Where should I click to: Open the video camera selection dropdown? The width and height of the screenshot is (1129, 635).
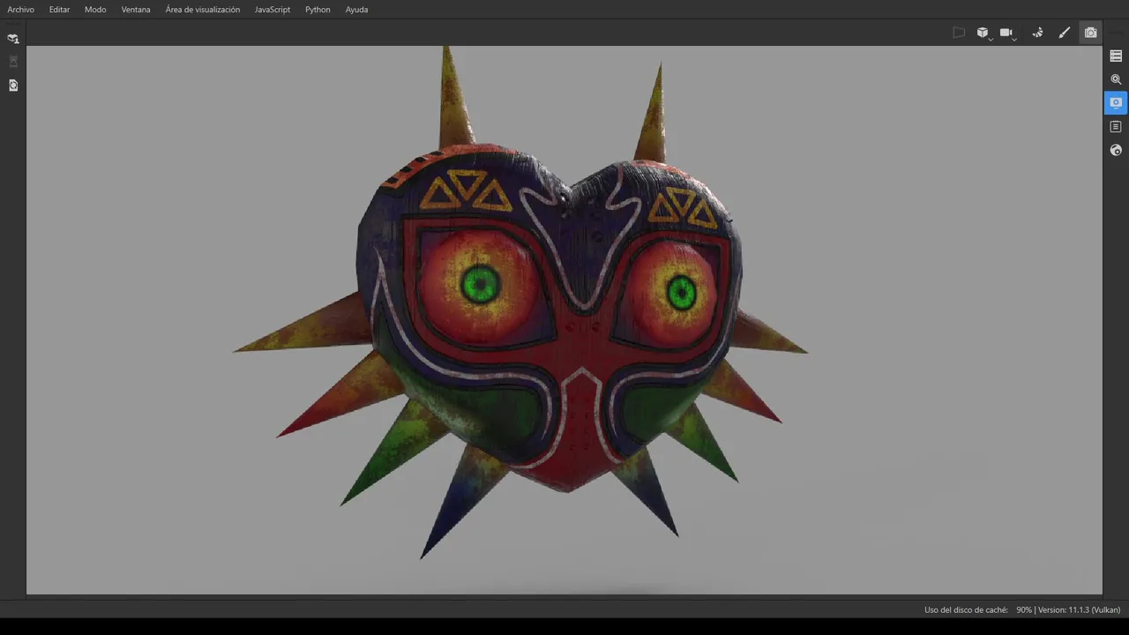[x=1007, y=33]
